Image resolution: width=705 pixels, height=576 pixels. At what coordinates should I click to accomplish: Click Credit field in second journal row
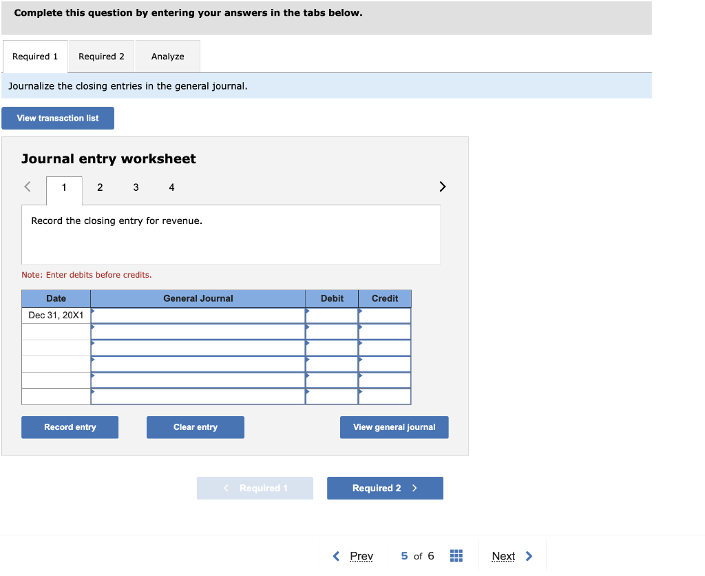(x=385, y=331)
